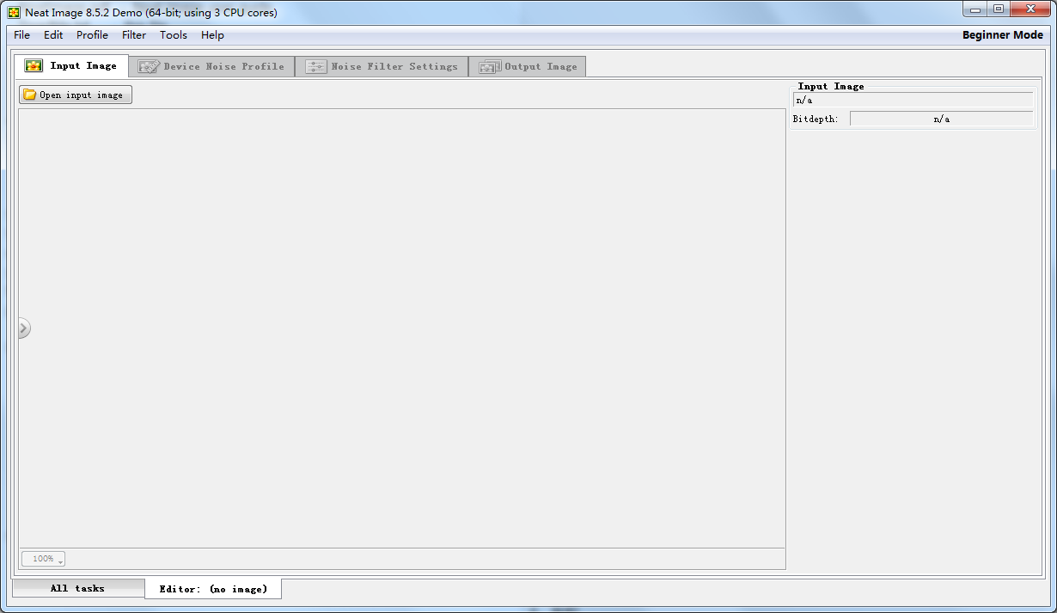Click the Bitdepth n/a value field

(x=941, y=119)
